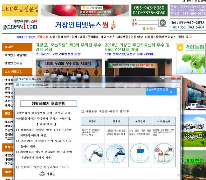Click the 섞지 않는다 table header
This screenshot has width=206, height=180.
pyautogui.click(x=164, y=121)
